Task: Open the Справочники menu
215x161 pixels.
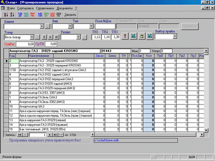Action: pyautogui.click(x=45, y=8)
